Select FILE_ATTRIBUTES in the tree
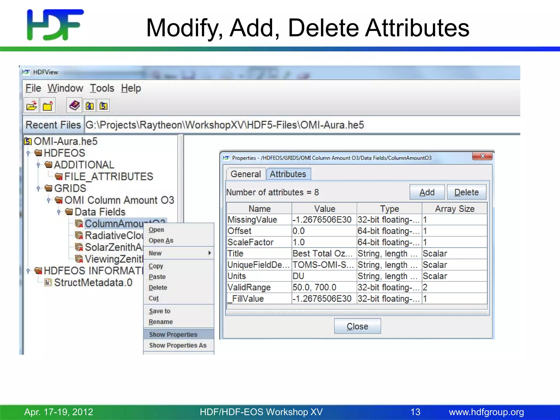Viewport: 560px width, 420px height. [x=109, y=177]
